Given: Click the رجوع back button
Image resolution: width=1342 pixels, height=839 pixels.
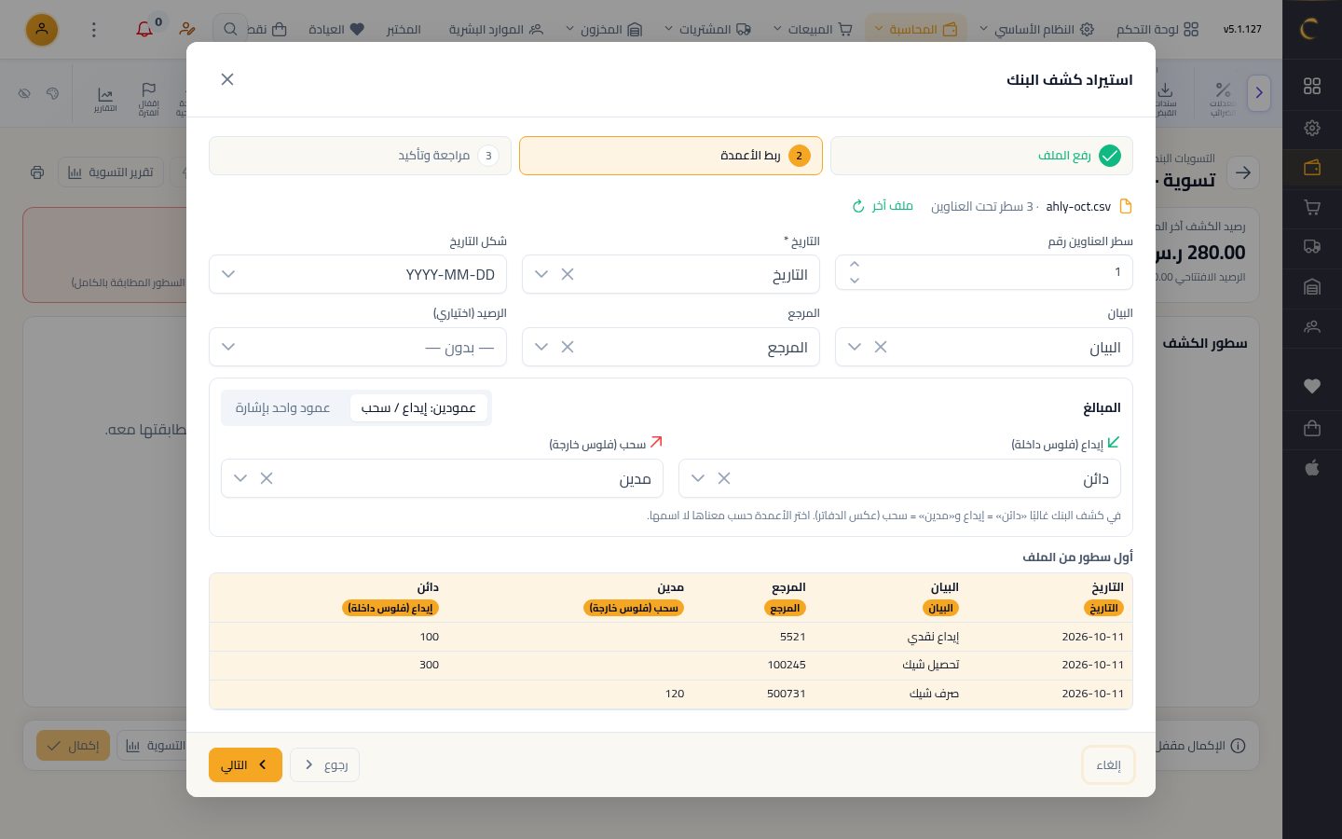Looking at the screenshot, I should pyautogui.click(x=325, y=765).
